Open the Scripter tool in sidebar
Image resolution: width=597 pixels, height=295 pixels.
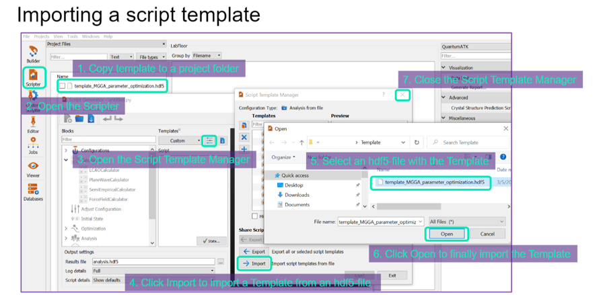pos(33,77)
